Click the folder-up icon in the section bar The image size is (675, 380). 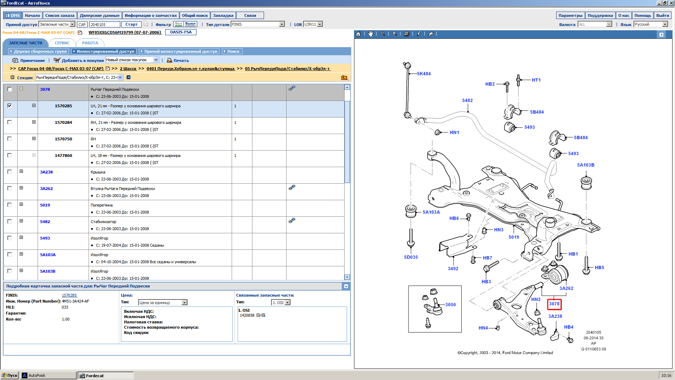[x=344, y=77]
